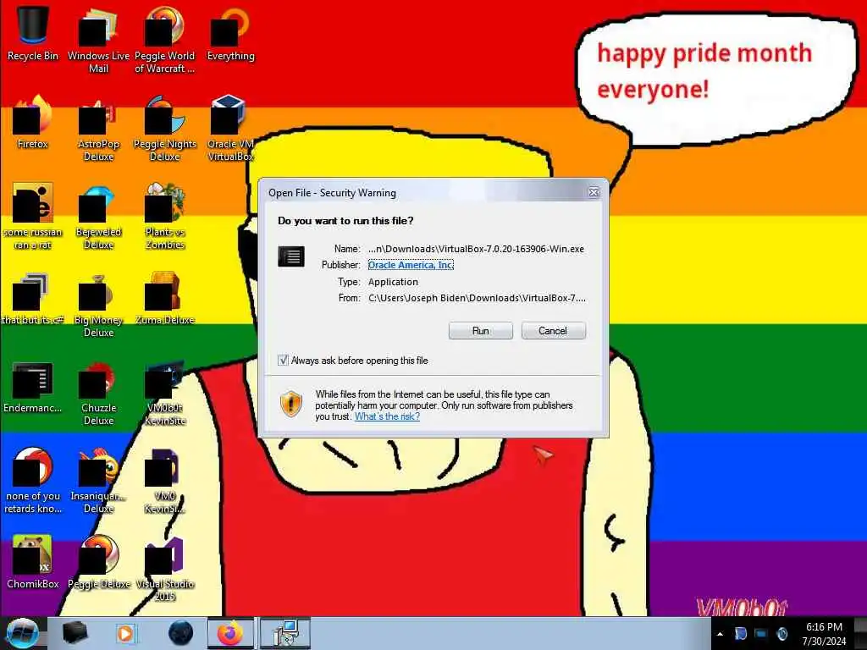867x650 pixels.
Task: Uncheck 'Always ask before opening this file'
Action: pyautogui.click(x=283, y=361)
